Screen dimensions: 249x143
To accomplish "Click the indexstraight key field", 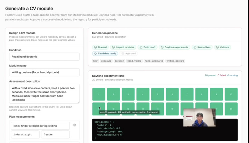I will (x=25, y=134).
